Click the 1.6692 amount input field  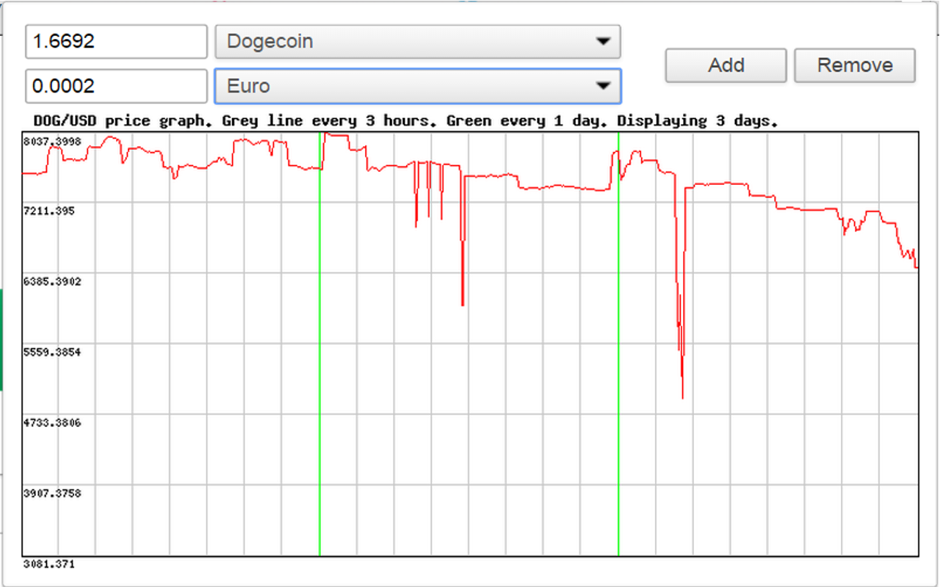[117, 42]
